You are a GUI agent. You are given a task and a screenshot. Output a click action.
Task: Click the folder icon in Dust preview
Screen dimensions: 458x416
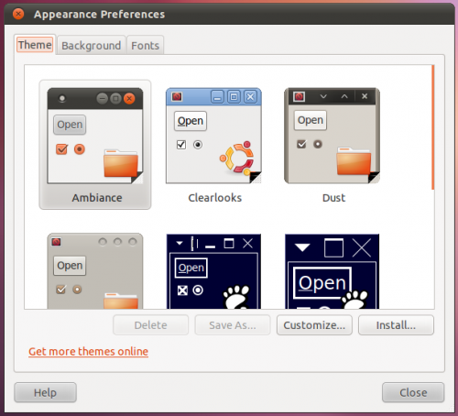pyautogui.click(x=354, y=161)
